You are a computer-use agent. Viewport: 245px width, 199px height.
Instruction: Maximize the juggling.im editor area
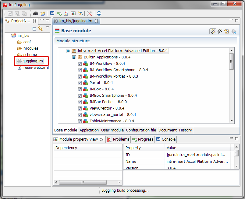pos(237,20)
